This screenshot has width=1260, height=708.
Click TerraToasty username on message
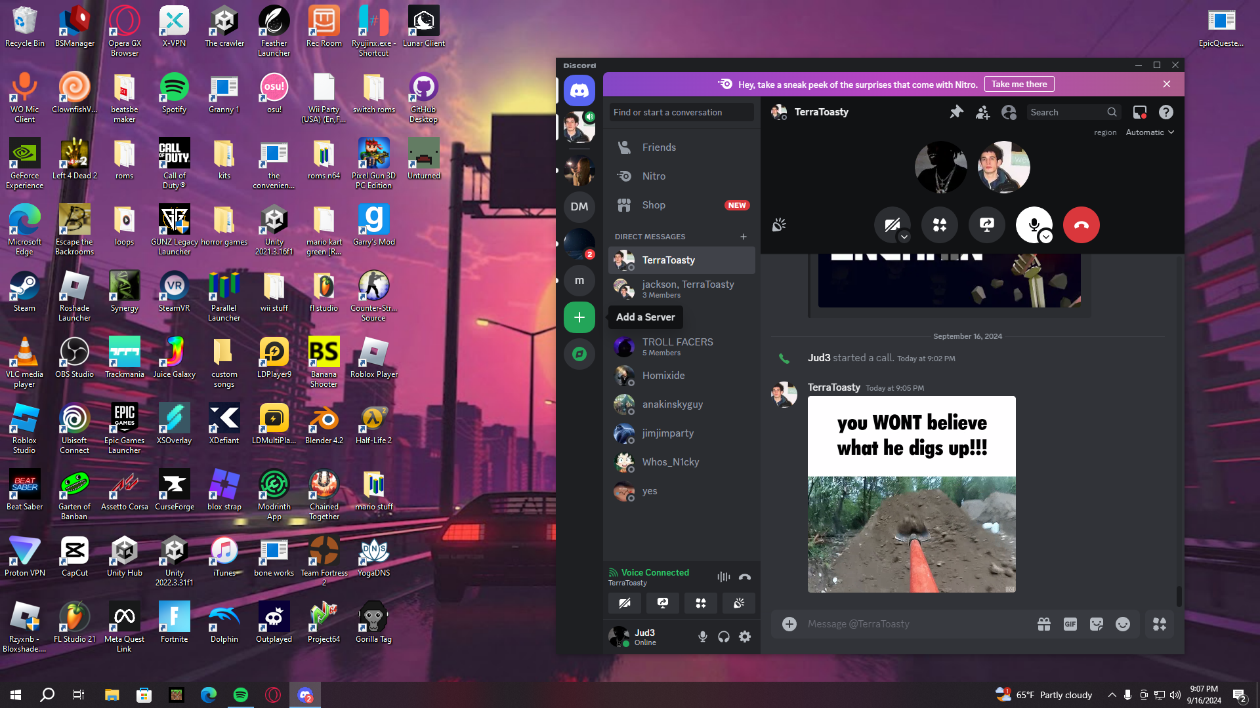[x=833, y=387]
